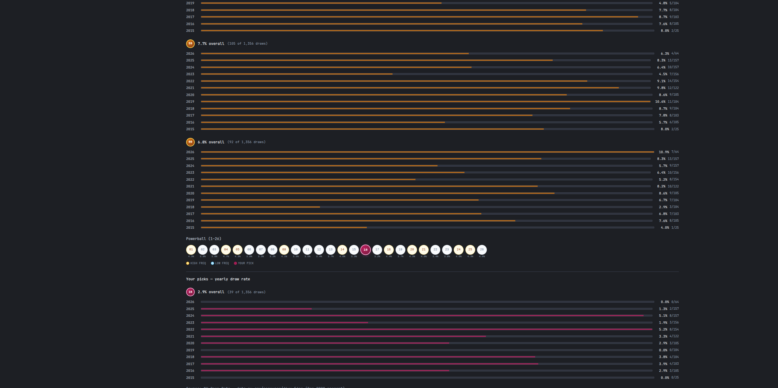Click the orange 59 ball badge

pyautogui.click(x=190, y=43)
